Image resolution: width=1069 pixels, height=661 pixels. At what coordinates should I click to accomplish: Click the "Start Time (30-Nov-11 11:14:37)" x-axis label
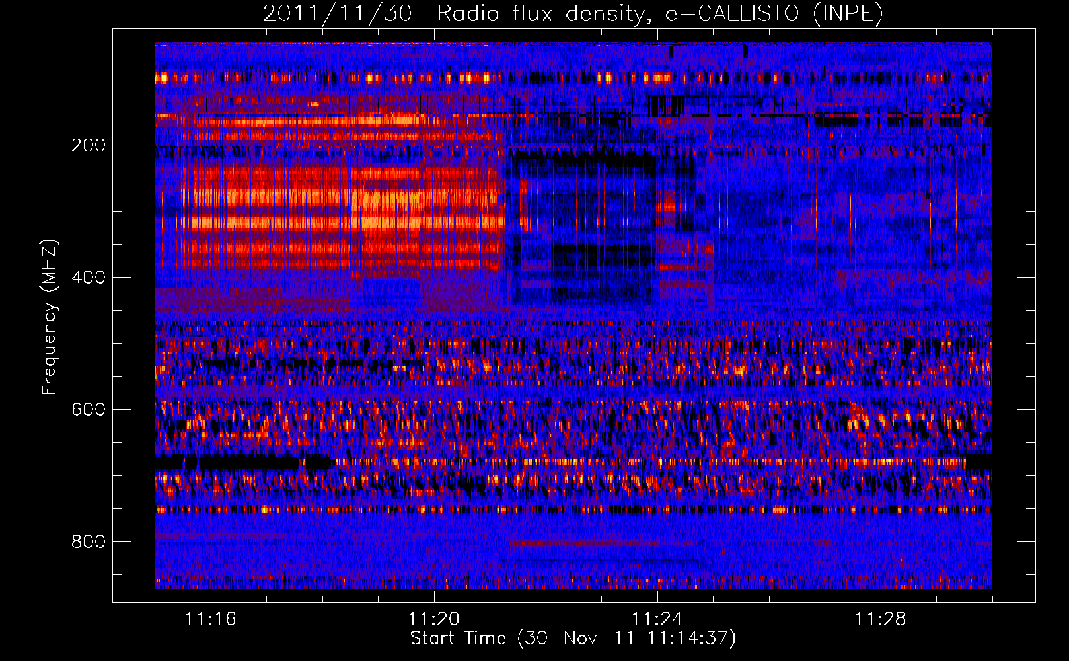[573, 639]
